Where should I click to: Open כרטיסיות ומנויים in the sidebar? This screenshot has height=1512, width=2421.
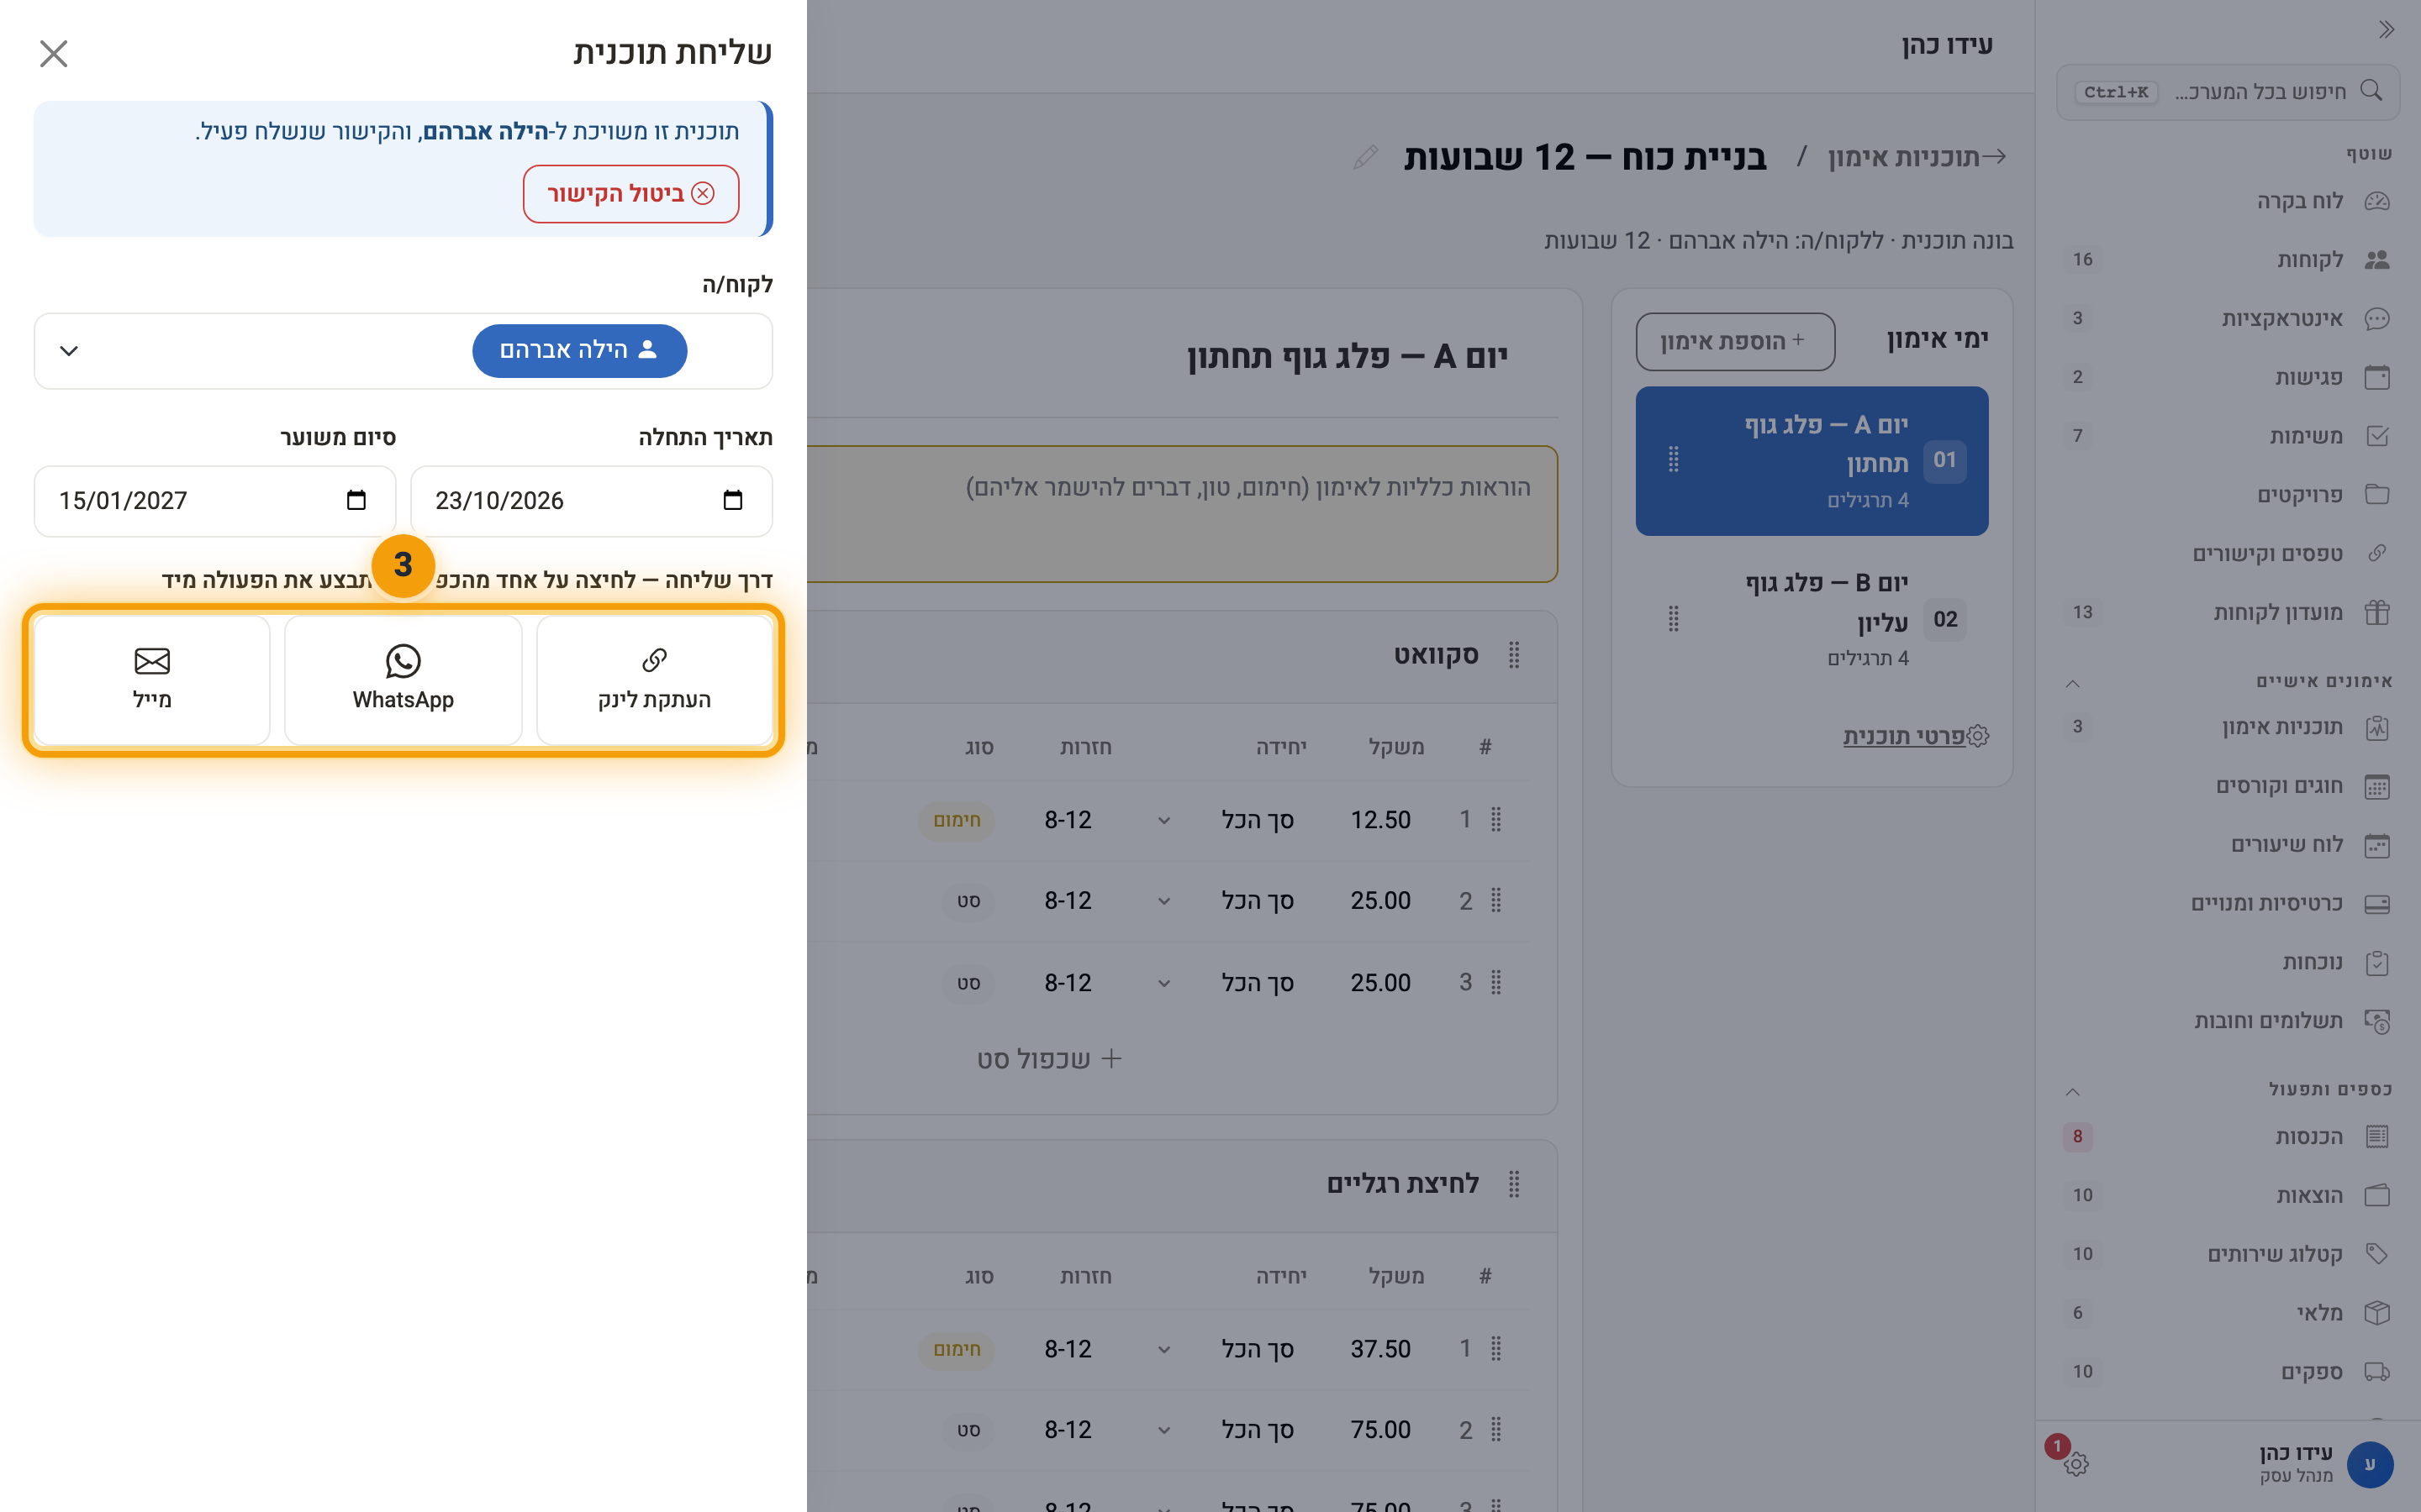click(x=2228, y=904)
